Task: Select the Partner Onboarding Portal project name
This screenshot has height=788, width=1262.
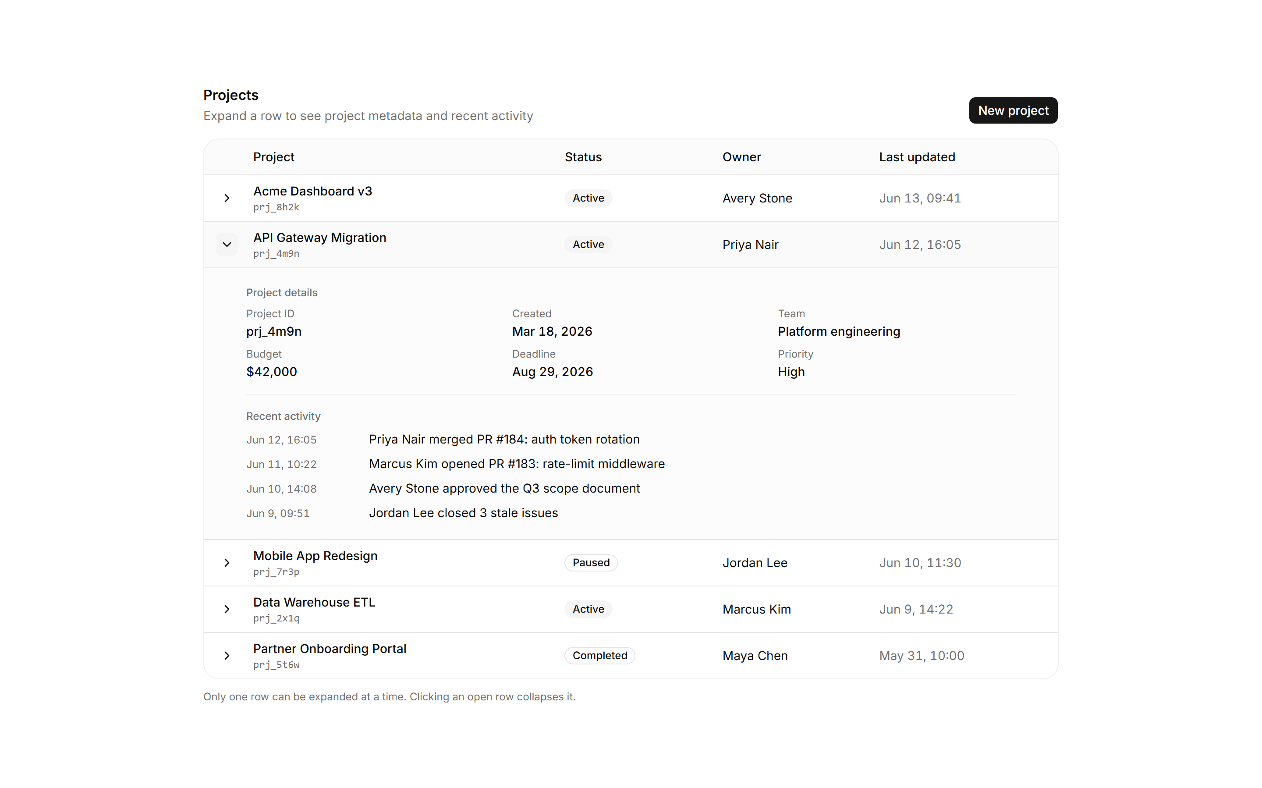Action: 330,649
